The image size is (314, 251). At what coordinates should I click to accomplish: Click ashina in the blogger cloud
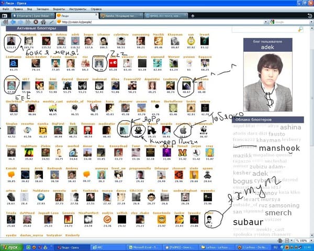pyautogui.click(x=290, y=127)
